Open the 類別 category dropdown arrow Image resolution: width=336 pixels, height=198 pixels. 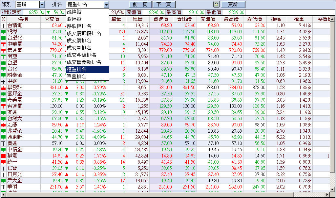click(x=42, y=5)
